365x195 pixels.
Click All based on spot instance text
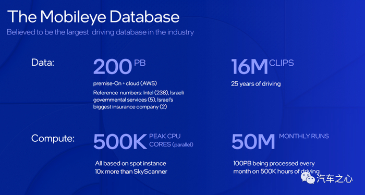click(130, 163)
